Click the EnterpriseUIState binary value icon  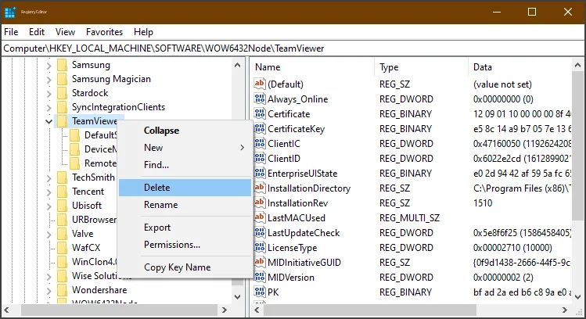coord(260,173)
